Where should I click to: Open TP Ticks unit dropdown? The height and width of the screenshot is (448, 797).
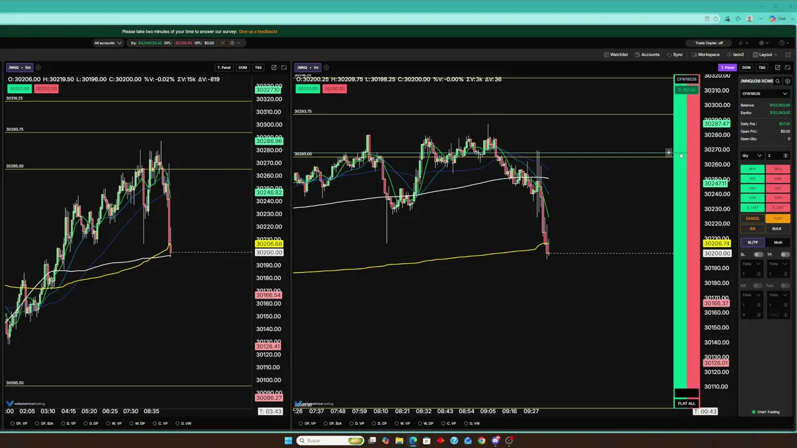778,264
